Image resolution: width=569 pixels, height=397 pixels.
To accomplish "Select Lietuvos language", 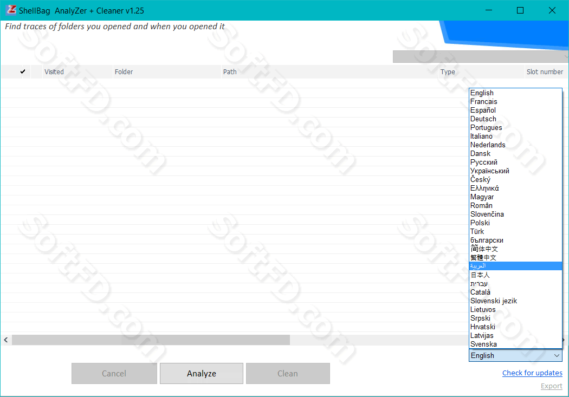I will [x=515, y=310].
